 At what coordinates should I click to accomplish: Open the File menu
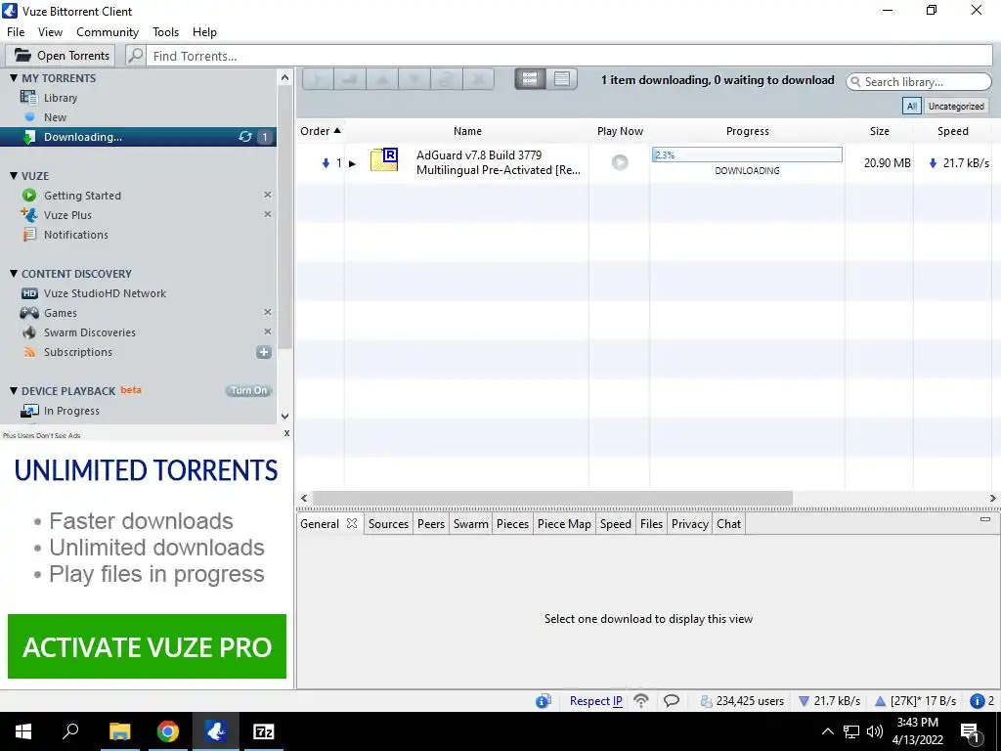click(x=16, y=32)
